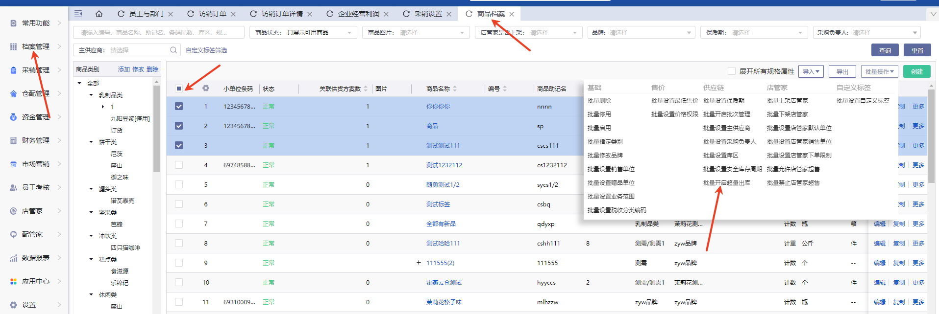Choose 批量开启超量出库 from batch menu

[726, 182]
